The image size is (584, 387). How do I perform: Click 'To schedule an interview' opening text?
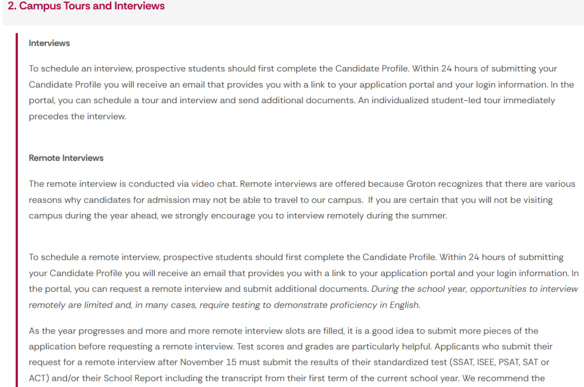(81, 69)
